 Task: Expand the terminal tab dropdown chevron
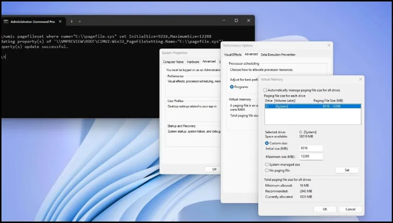click(x=80, y=21)
